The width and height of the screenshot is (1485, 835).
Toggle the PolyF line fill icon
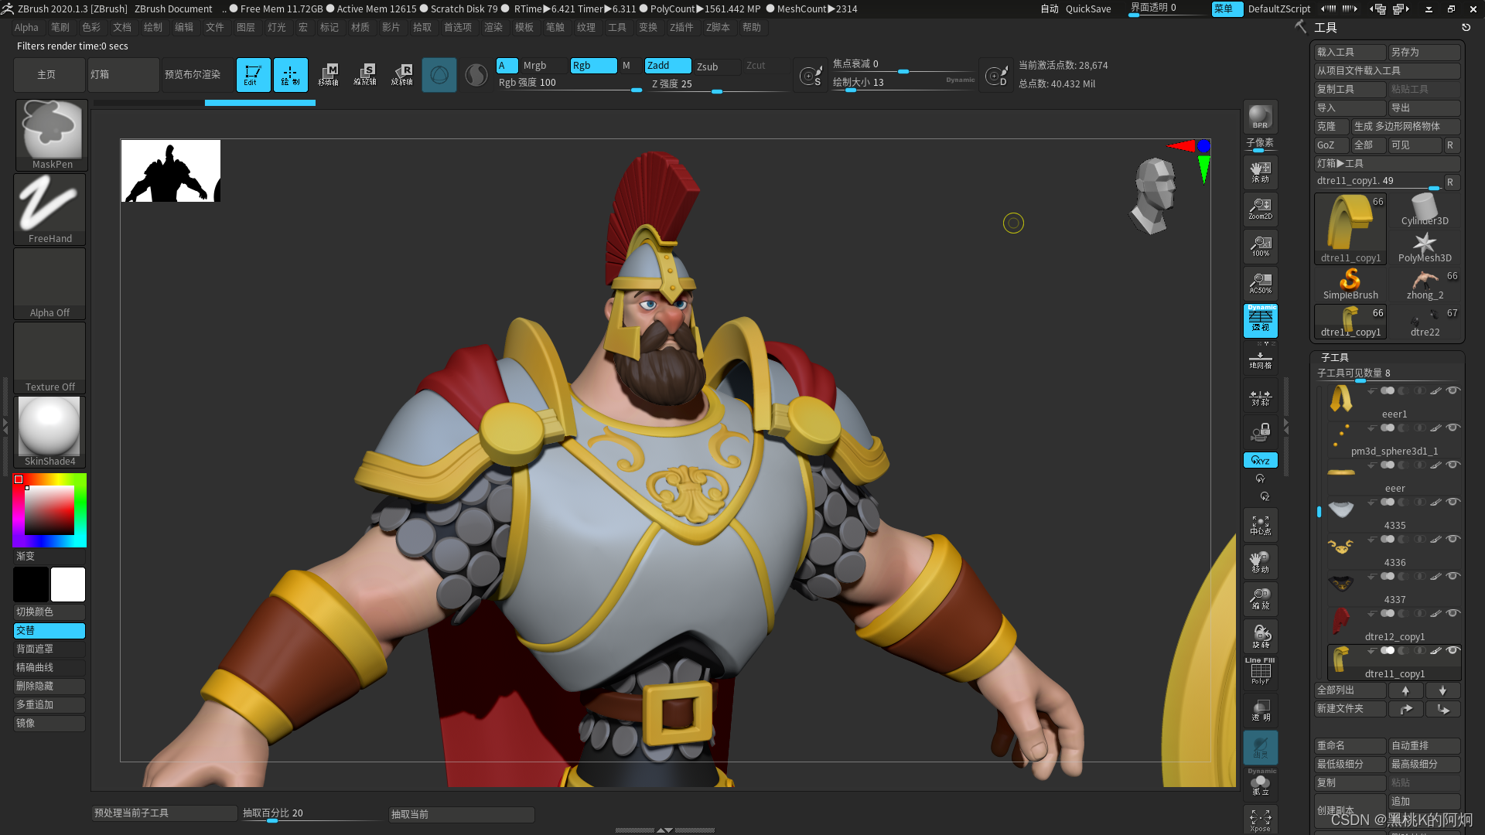click(1260, 671)
